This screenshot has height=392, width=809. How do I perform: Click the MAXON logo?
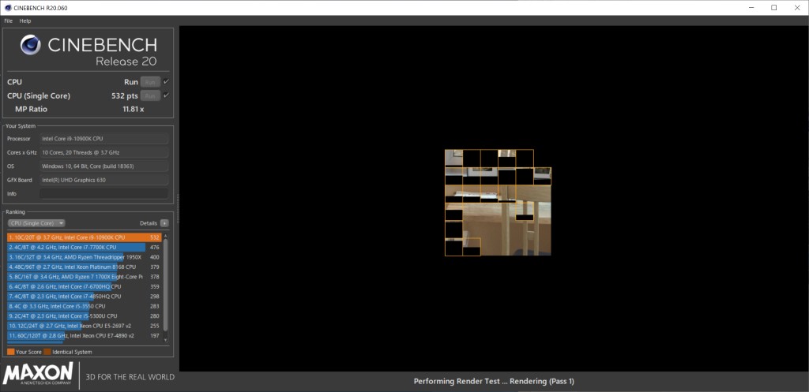[38, 375]
